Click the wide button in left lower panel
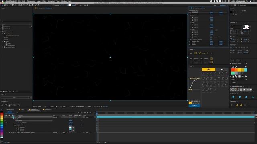This screenshot has height=144, width=257. [x=15, y=98]
